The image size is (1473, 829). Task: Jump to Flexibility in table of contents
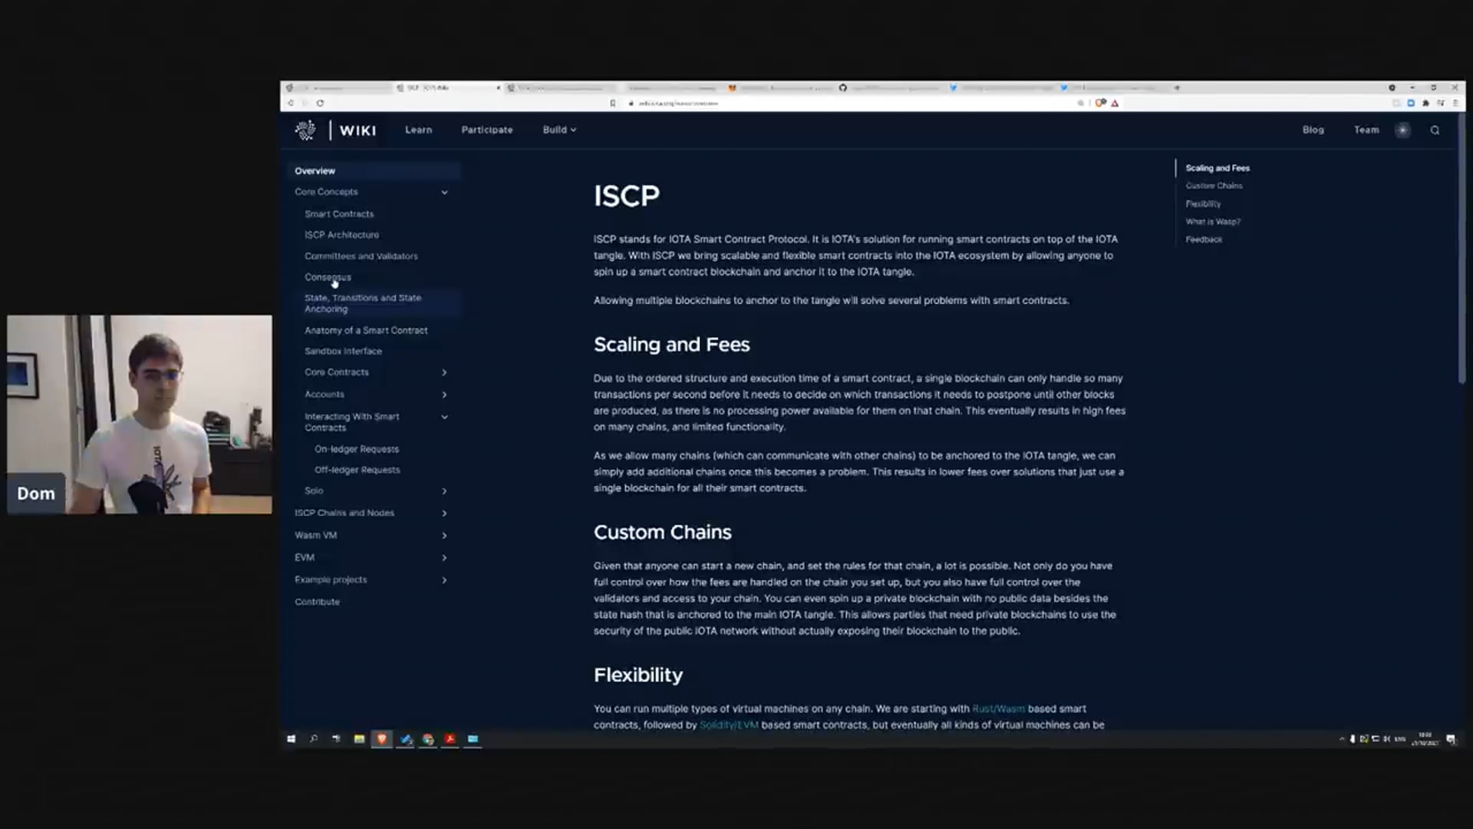pos(1203,204)
